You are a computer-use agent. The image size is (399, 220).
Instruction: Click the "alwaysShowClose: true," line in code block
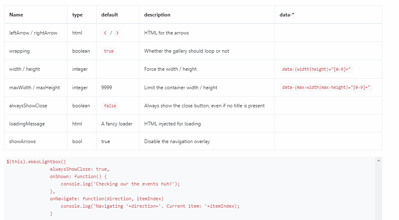(80, 169)
